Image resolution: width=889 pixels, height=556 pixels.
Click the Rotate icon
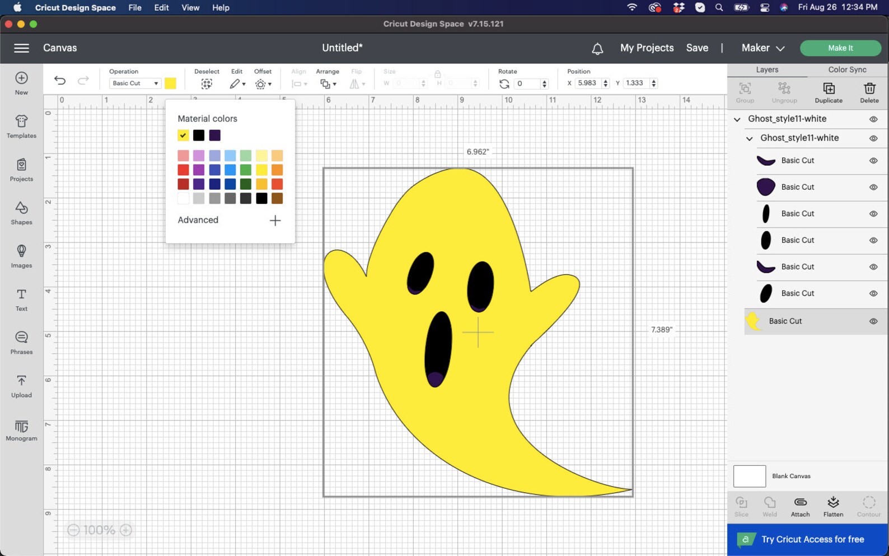[x=504, y=83]
